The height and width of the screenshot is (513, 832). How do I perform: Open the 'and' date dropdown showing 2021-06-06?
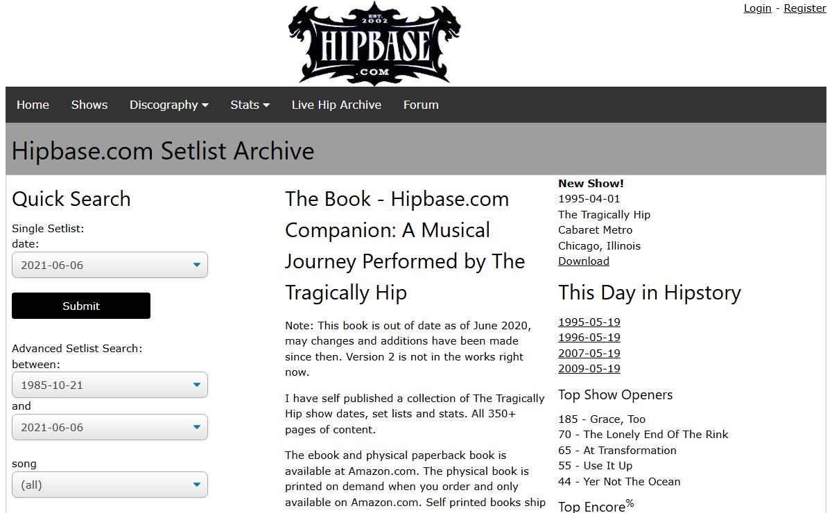[110, 427]
